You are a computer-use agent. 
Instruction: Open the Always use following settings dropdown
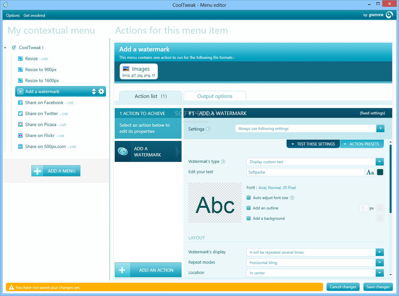click(x=380, y=129)
